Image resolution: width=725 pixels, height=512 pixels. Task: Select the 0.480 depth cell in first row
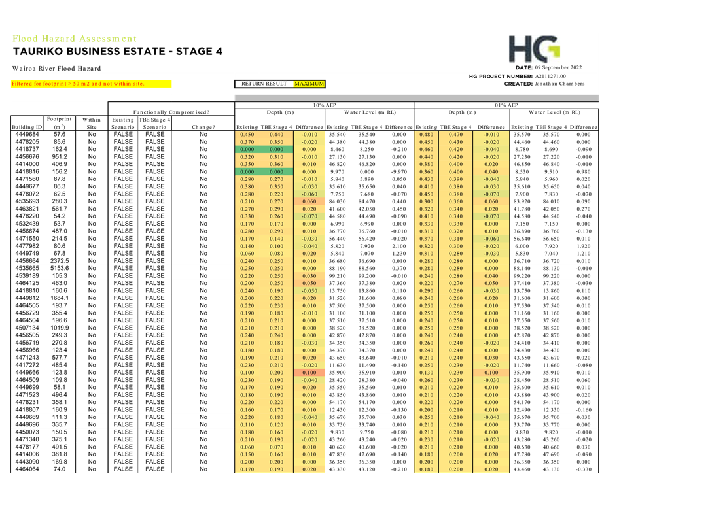coord(427,135)
